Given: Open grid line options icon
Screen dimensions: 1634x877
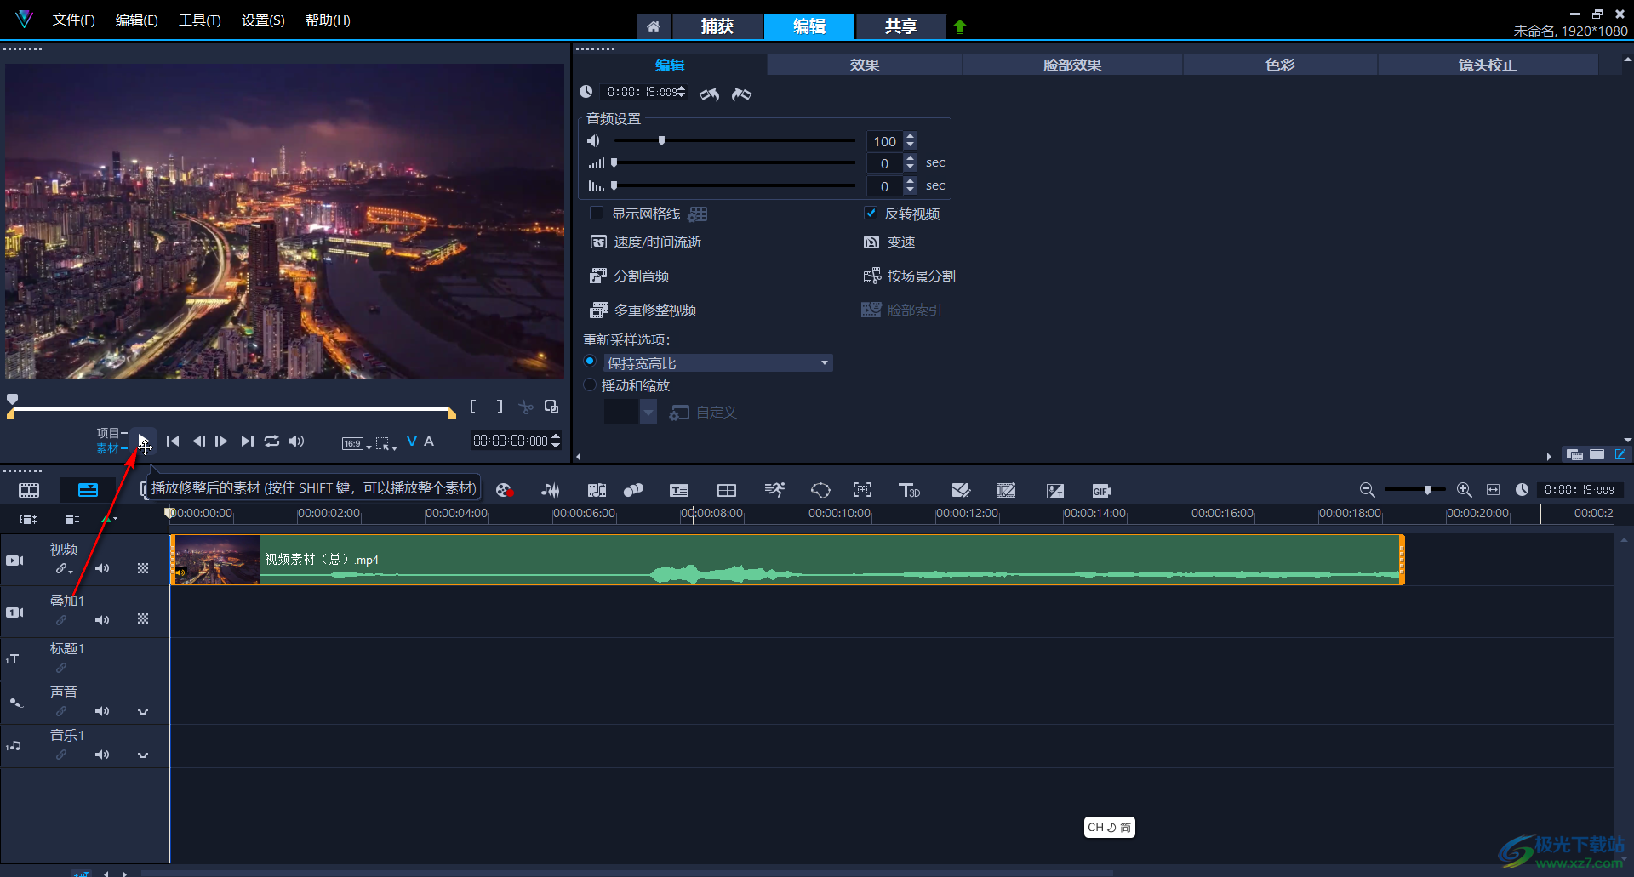Looking at the screenshot, I should click(x=698, y=214).
